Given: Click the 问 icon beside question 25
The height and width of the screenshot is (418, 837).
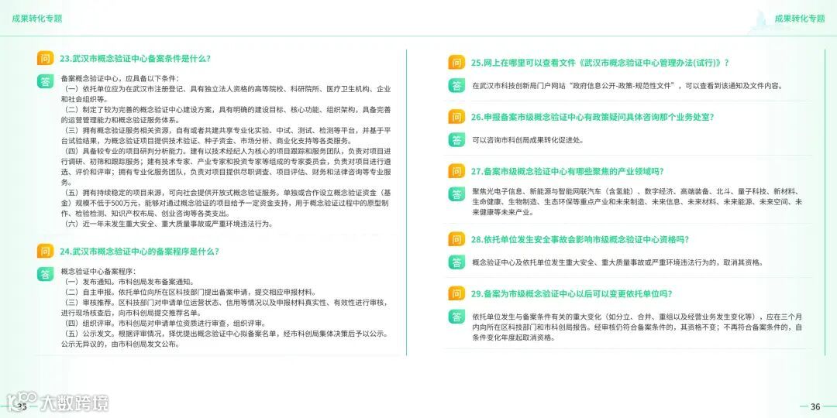Looking at the screenshot, I should [x=456, y=63].
